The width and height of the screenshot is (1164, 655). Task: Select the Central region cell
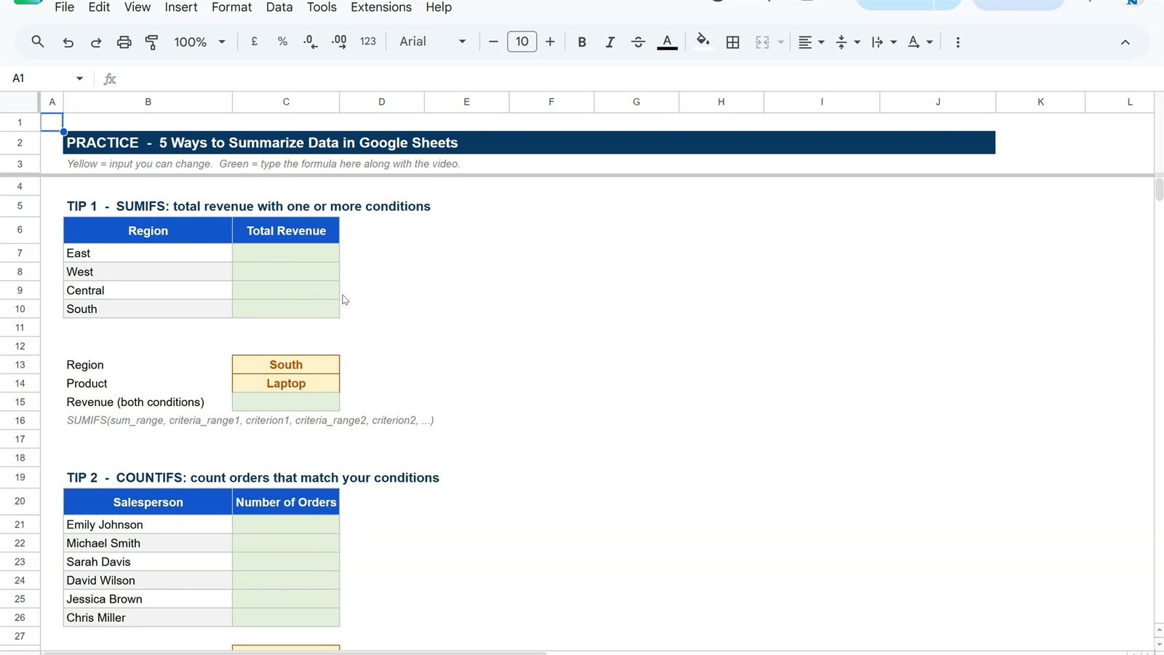pyautogui.click(x=148, y=290)
